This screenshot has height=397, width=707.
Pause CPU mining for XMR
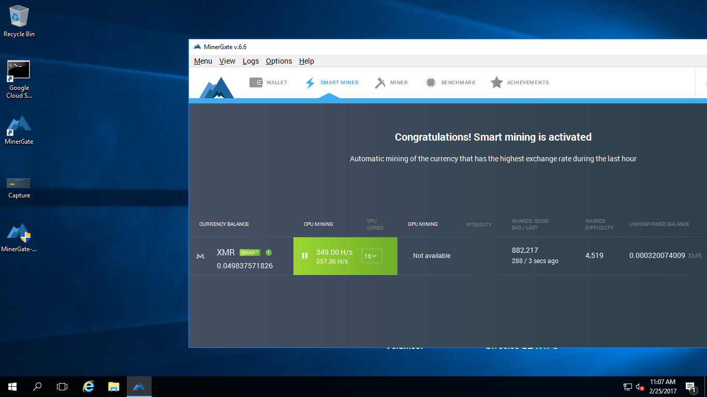[305, 256]
